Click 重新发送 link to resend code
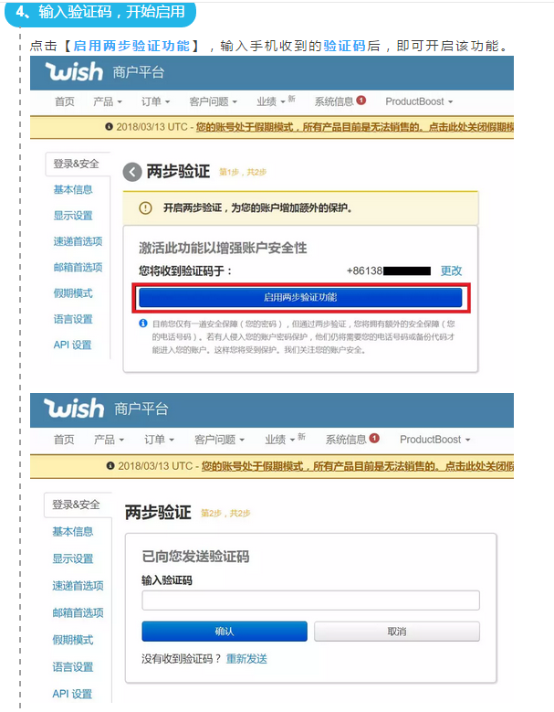Image resolution: width=554 pixels, height=712 pixels. pyautogui.click(x=246, y=659)
